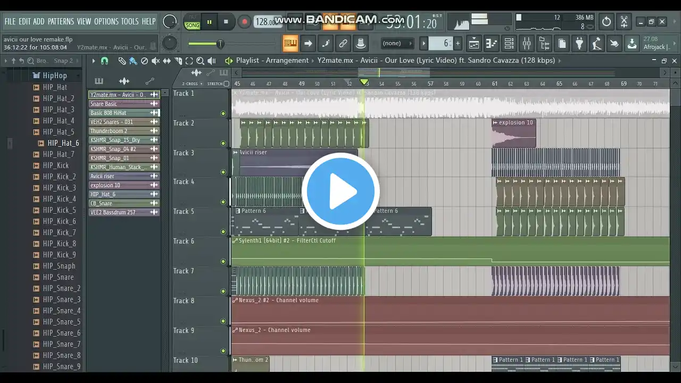This screenshot has height=383, width=681.
Task: Open the explosion 10 clip menu
Action: 495,123
